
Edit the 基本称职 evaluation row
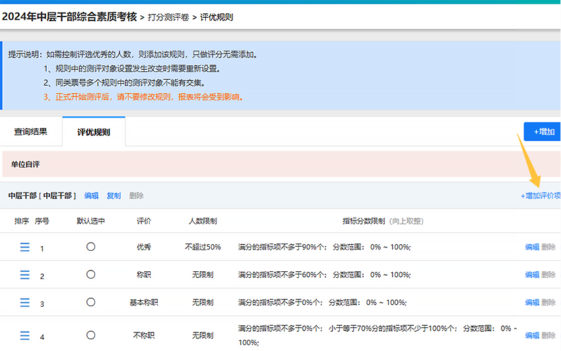pyautogui.click(x=532, y=302)
